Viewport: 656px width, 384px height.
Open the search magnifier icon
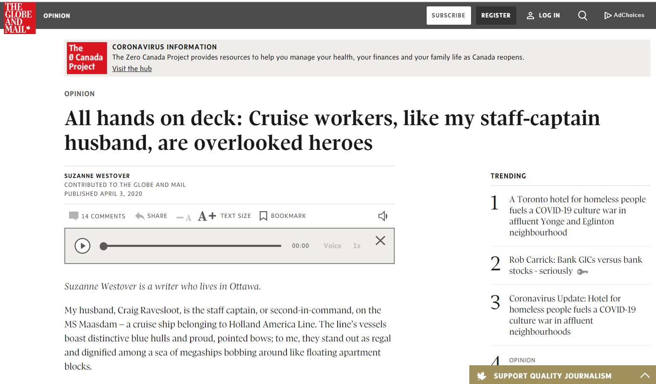(x=582, y=16)
